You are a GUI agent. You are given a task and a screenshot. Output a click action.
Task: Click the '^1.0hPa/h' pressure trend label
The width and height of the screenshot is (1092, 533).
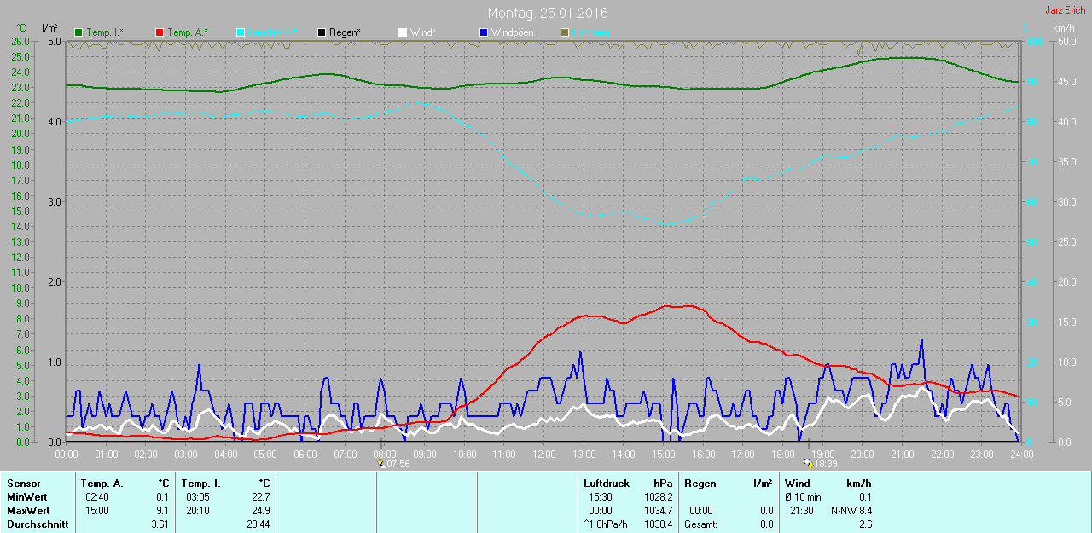pos(606,524)
